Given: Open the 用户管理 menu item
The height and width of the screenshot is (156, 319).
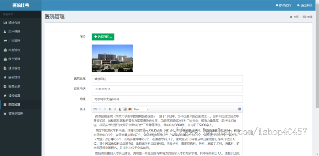Looking at the screenshot, I should [x=21, y=32].
